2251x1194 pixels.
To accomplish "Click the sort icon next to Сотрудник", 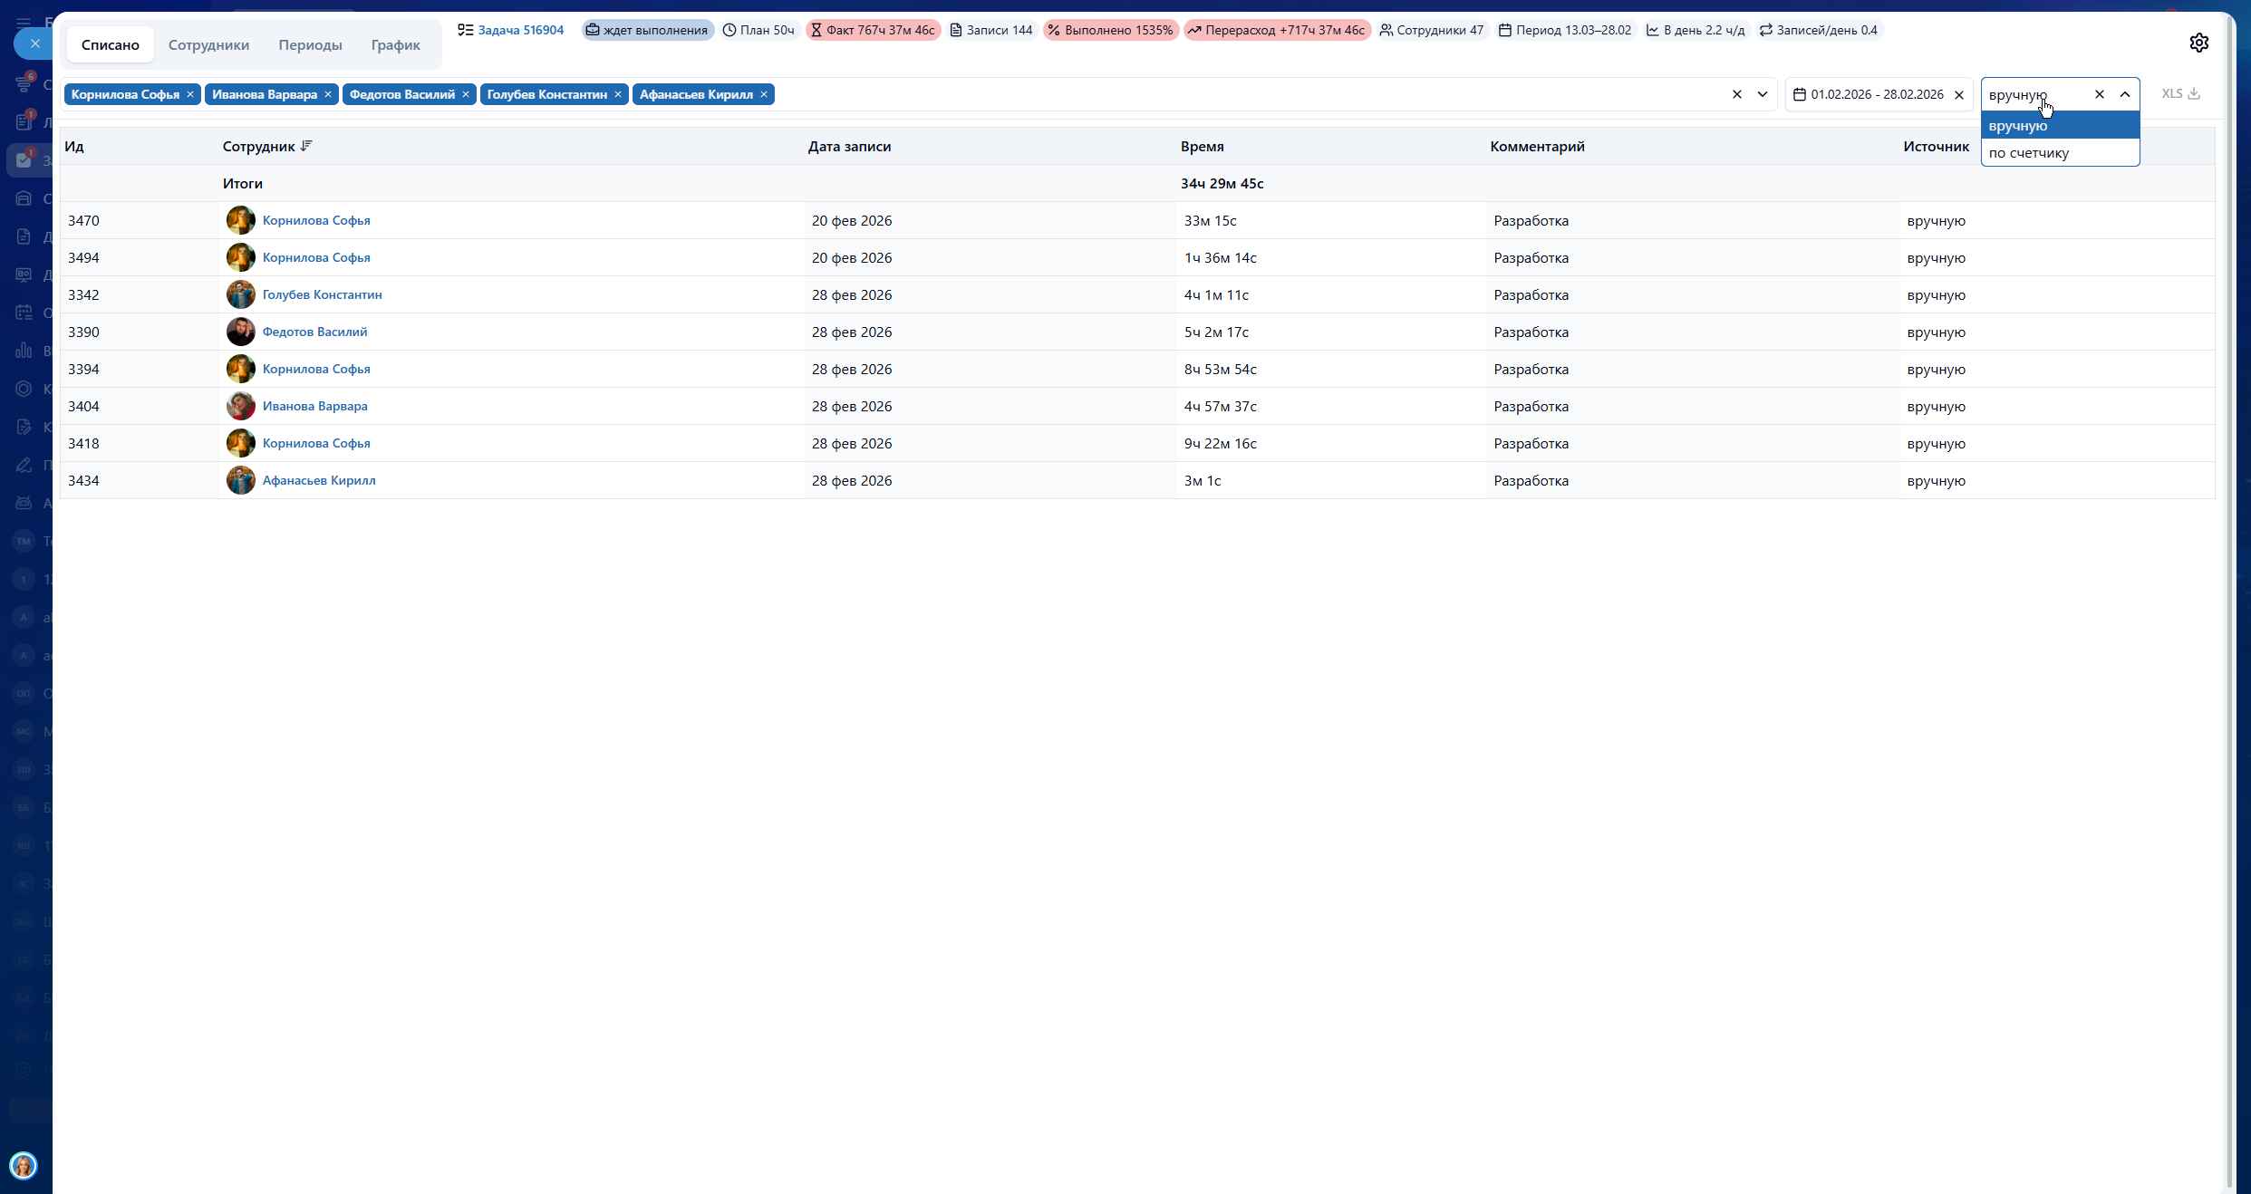I will pyautogui.click(x=306, y=146).
